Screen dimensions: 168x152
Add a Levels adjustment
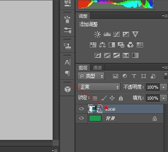(107, 34)
